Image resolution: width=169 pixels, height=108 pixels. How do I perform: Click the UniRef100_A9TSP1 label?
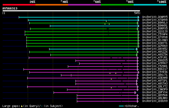(155, 81)
